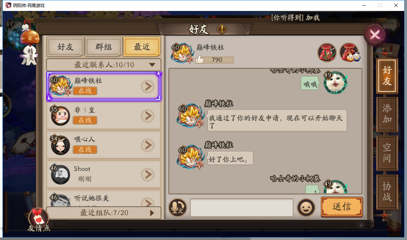Open arrow next to Shoot contact
Screen dimensions: 407x240
(x=148, y=175)
